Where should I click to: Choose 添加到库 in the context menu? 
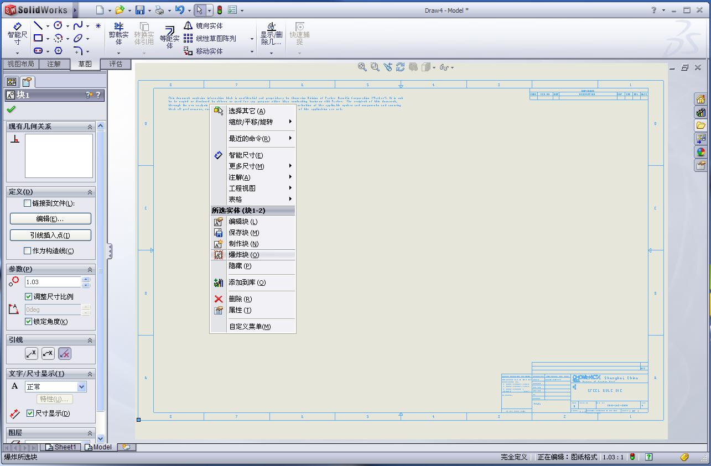(253, 282)
